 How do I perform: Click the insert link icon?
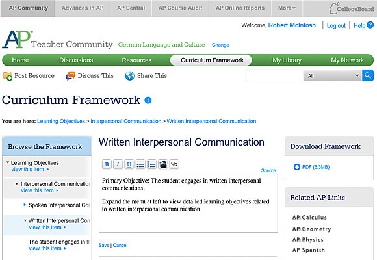click(174, 164)
